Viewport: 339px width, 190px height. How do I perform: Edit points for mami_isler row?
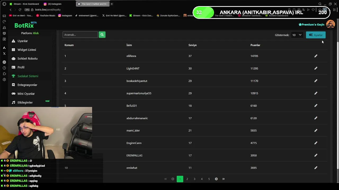pos(316,130)
